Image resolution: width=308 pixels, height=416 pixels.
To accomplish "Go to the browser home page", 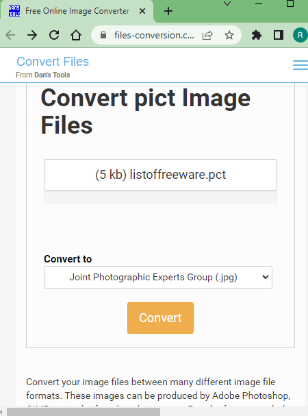I will coord(76,35).
